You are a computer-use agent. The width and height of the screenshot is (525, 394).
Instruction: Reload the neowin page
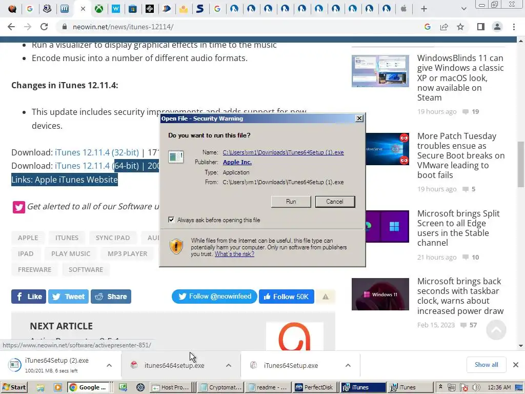pos(44,27)
